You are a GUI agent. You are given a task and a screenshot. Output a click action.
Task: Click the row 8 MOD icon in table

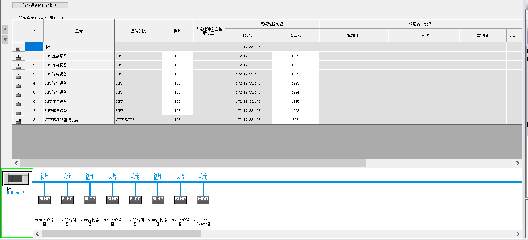click(x=18, y=121)
